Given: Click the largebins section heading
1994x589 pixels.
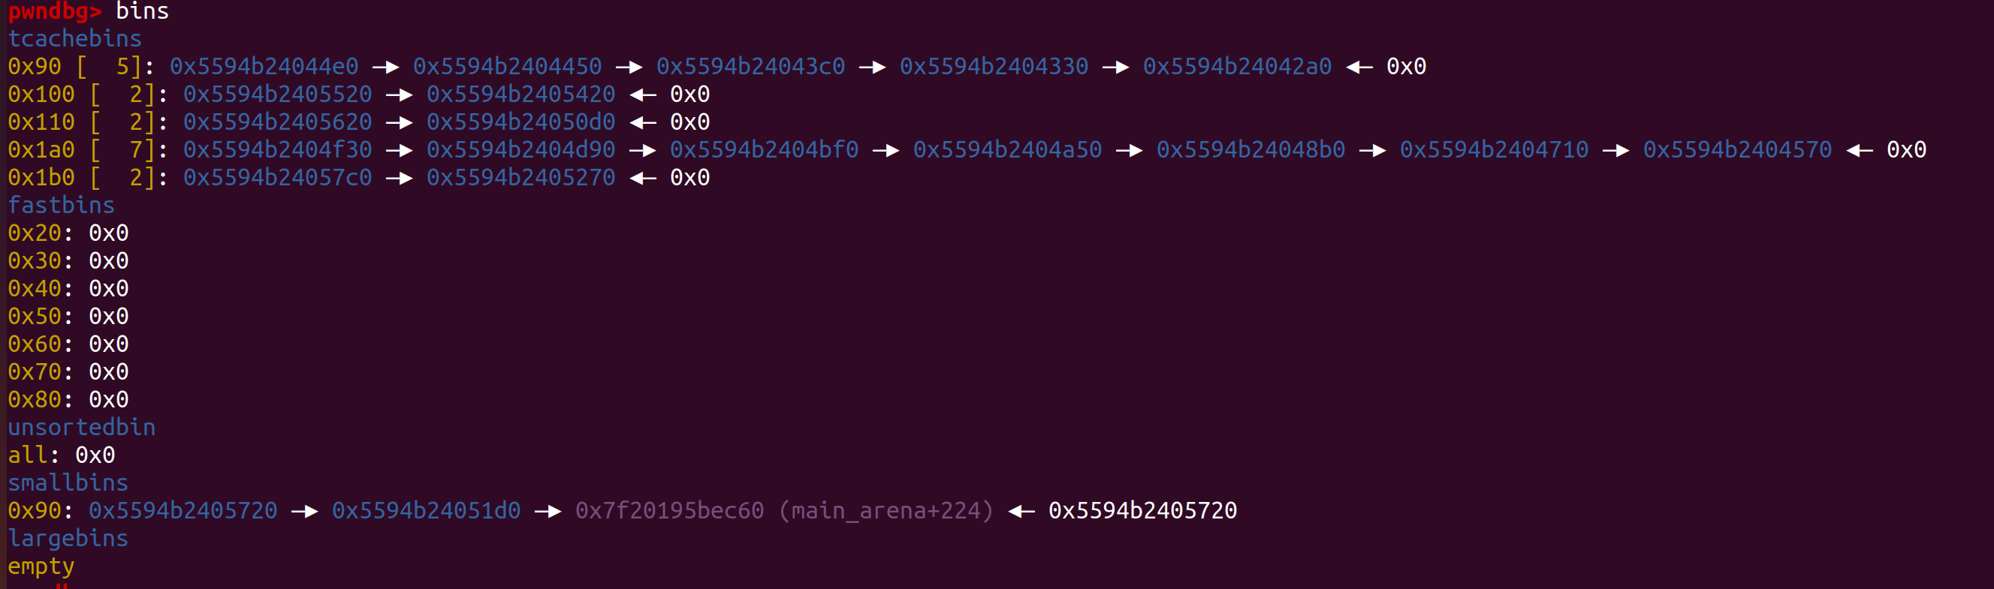Looking at the screenshot, I should tap(68, 539).
